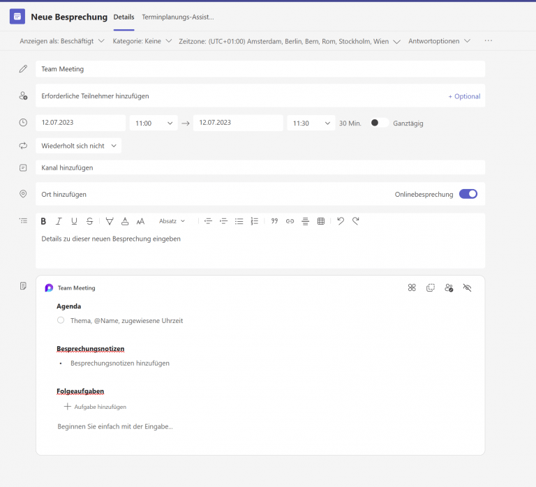Open the text highlight color tool

110,221
